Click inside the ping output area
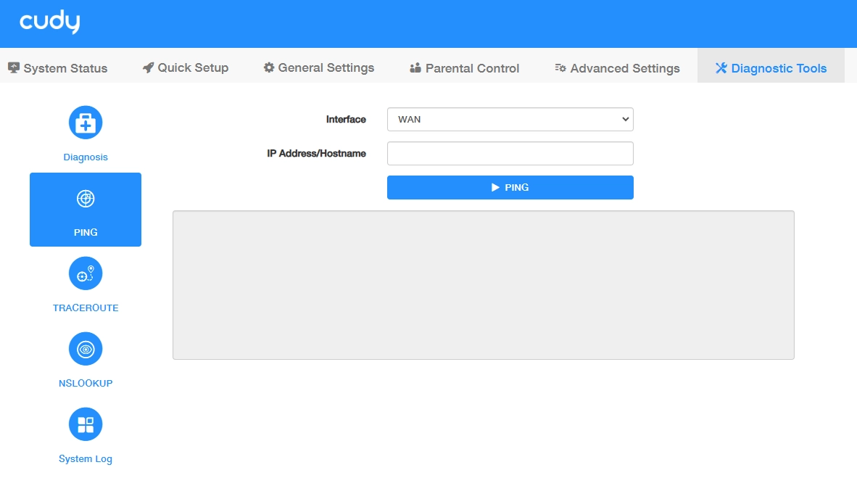Screen dimensions: 857x478 pos(484,285)
